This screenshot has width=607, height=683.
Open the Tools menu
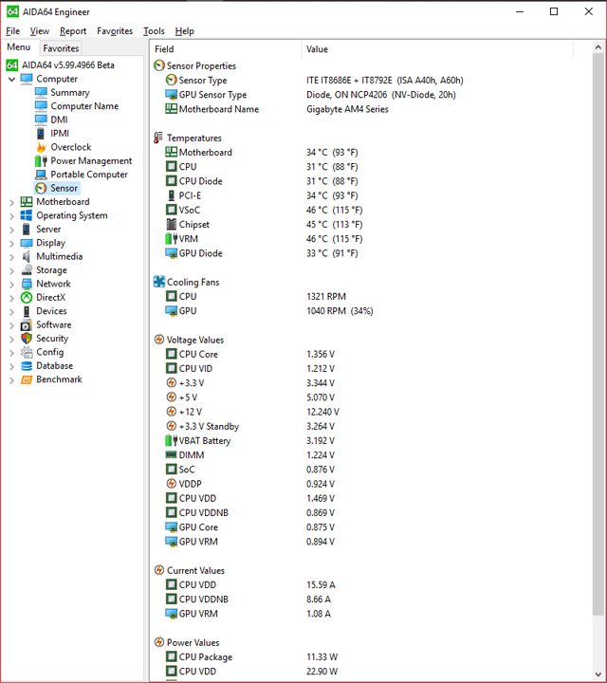(155, 31)
